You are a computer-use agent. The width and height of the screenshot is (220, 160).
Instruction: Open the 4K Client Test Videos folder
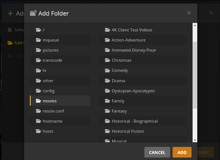[x=143, y=30]
